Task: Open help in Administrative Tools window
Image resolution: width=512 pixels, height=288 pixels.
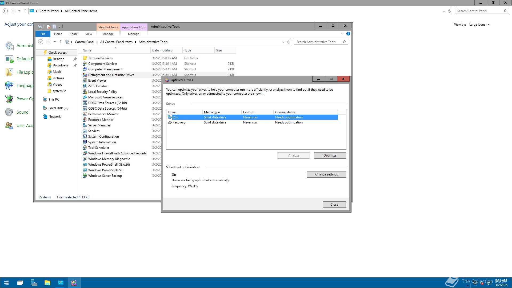Action: [348, 34]
